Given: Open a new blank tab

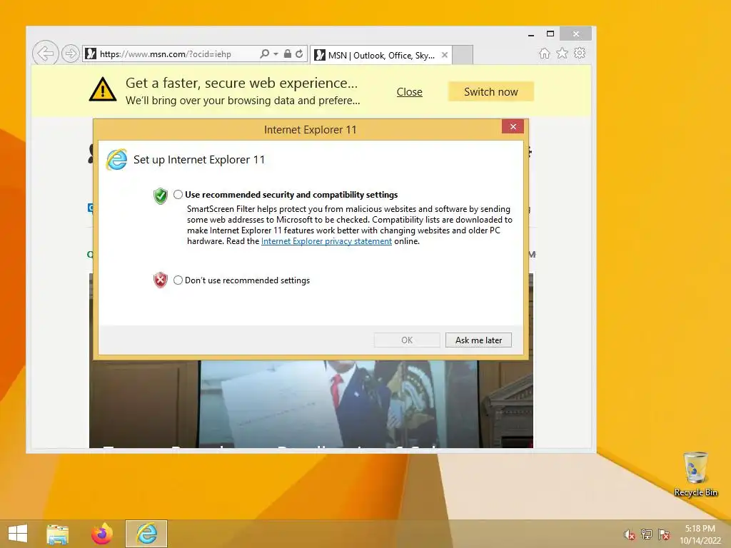Looking at the screenshot, I should tap(463, 55).
